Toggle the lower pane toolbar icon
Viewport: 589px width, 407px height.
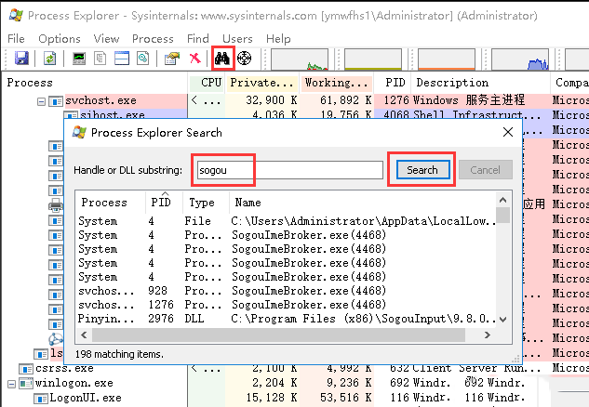click(122, 59)
